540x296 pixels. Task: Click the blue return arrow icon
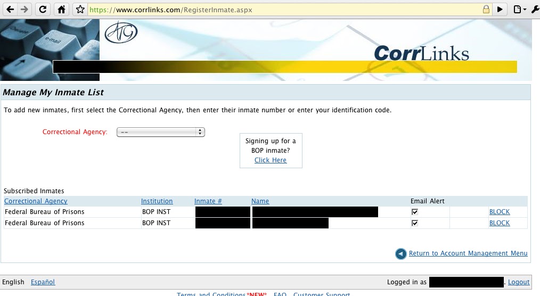tap(401, 253)
